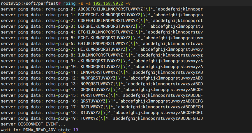Click the rping command in the prompt

(69, 3)
